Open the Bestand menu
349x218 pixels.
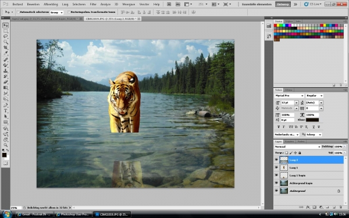point(17,4)
